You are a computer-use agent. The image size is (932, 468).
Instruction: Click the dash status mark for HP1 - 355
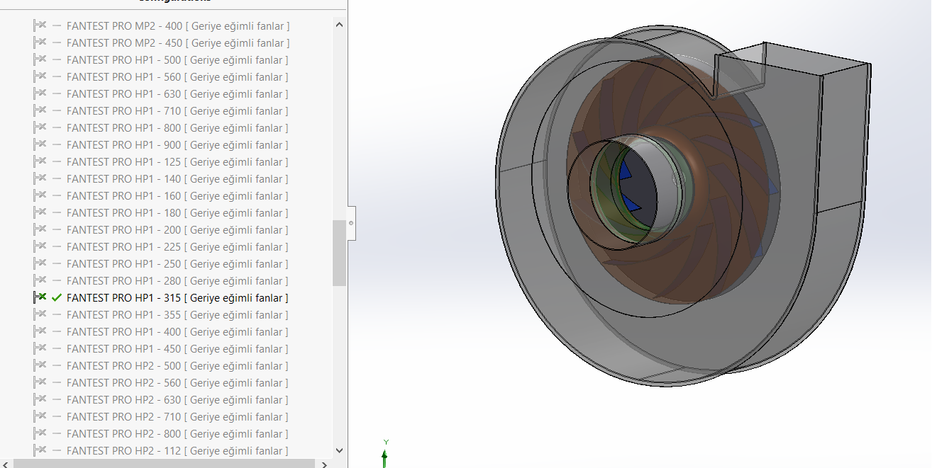pyautogui.click(x=57, y=315)
